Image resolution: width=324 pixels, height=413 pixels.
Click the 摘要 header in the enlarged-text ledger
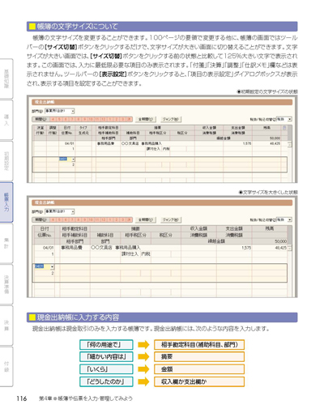tap(135, 228)
